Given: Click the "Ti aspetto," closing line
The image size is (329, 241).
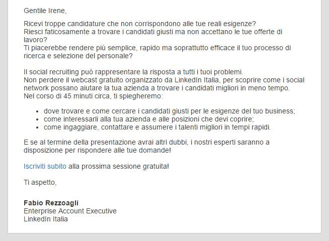Looking at the screenshot, I should click(40, 182).
